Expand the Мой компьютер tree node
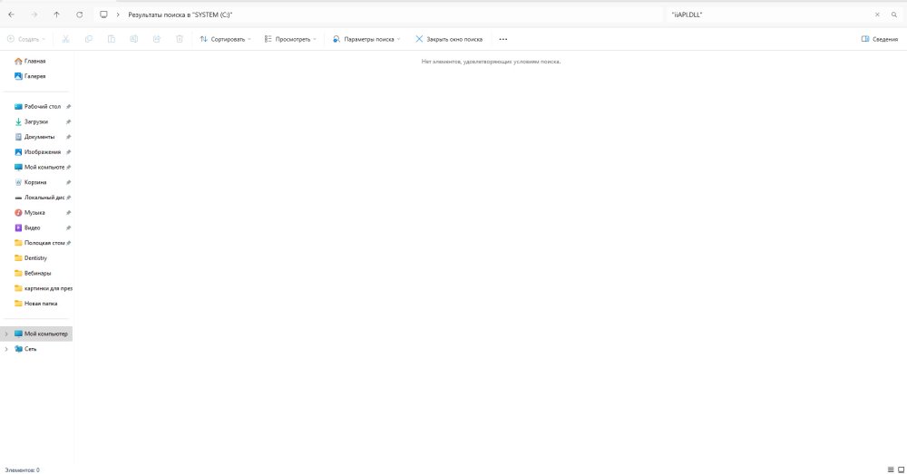907x474 pixels. coord(6,334)
